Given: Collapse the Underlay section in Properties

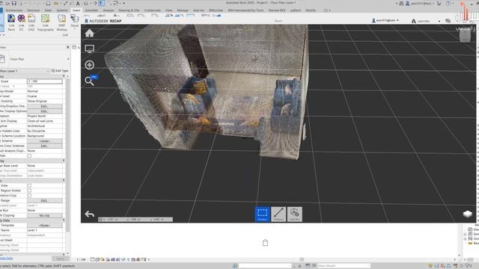Looking at the screenshot, I should 64,161.
